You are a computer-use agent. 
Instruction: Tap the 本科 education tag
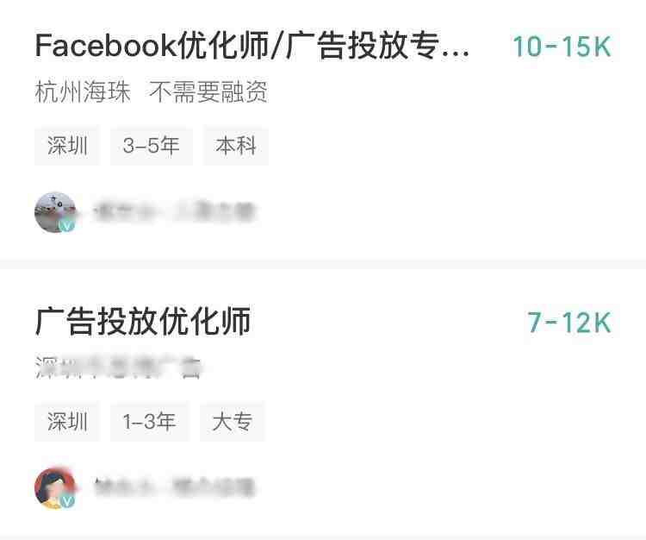pyautogui.click(x=236, y=146)
